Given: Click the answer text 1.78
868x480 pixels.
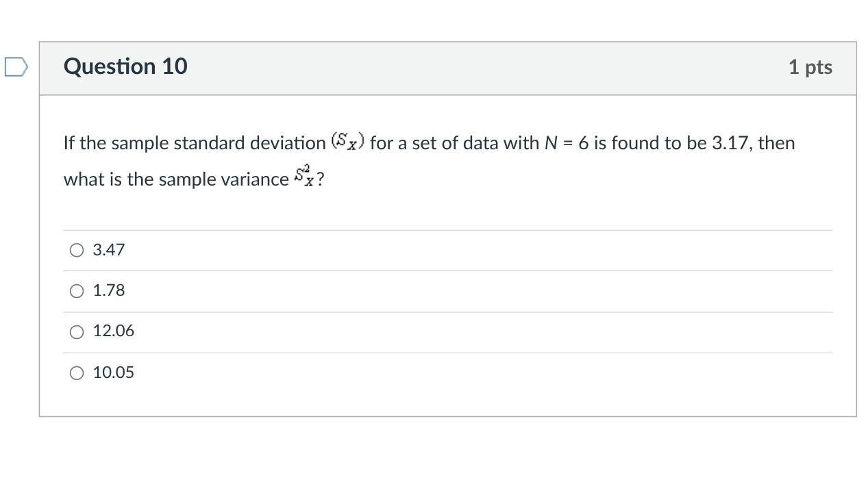Looking at the screenshot, I should (x=108, y=290).
